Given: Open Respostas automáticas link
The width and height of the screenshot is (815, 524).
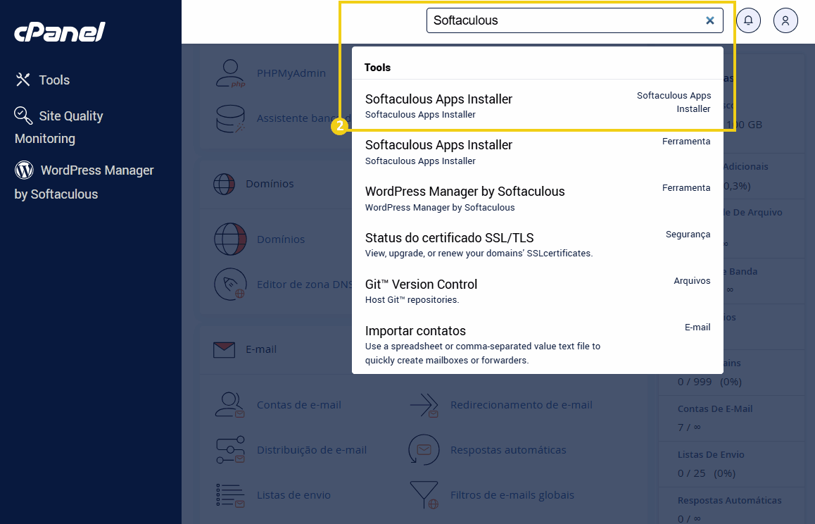Looking at the screenshot, I should (x=508, y=450).
